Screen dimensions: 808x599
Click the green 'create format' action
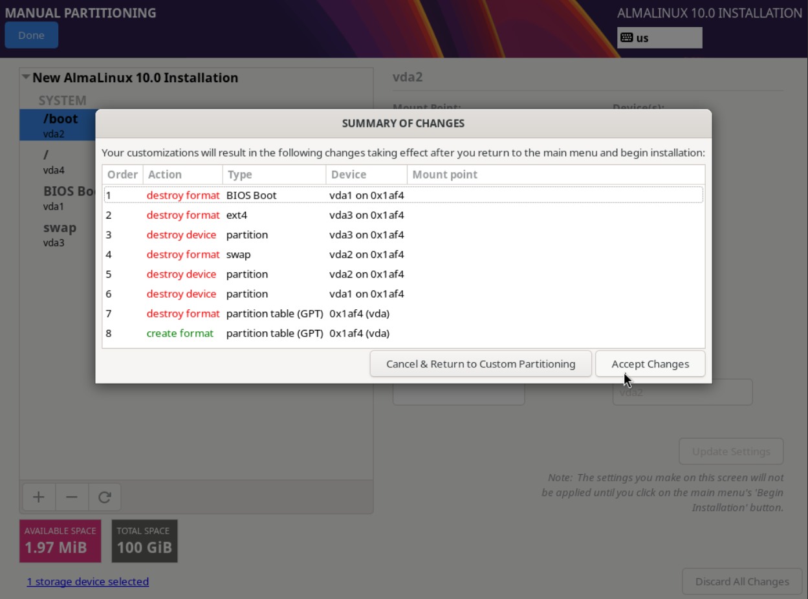tap(180, 333)
